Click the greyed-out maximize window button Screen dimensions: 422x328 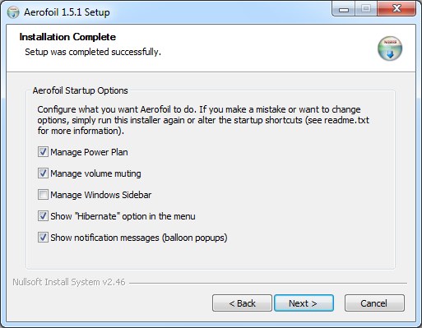pyautogui.click(x=366, y=9)
